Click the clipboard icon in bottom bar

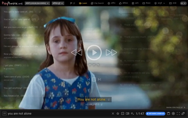pos(168,113)
